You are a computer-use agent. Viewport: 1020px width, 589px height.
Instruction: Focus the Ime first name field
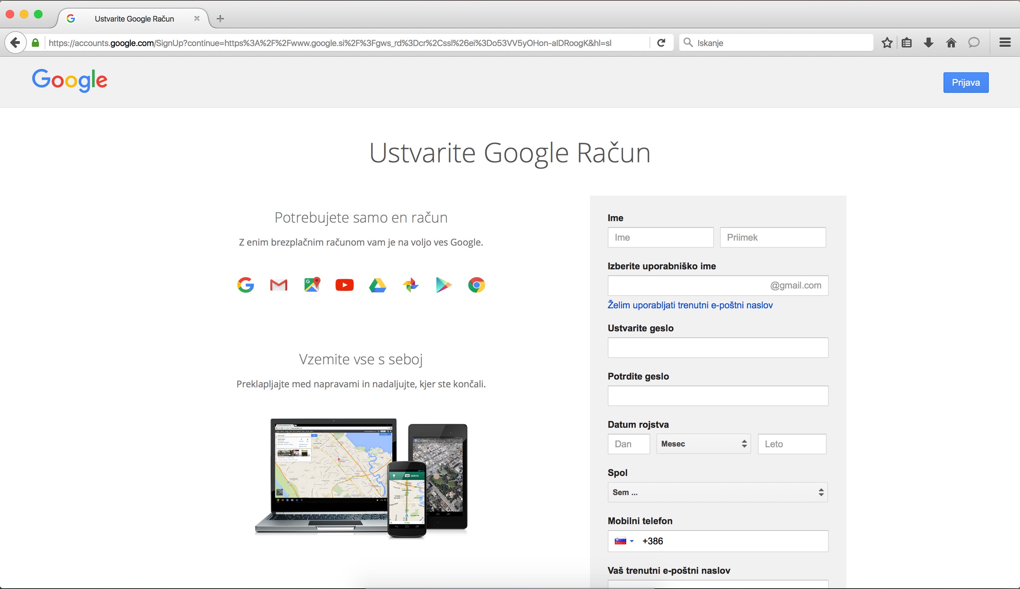click(x=661, y=237)
